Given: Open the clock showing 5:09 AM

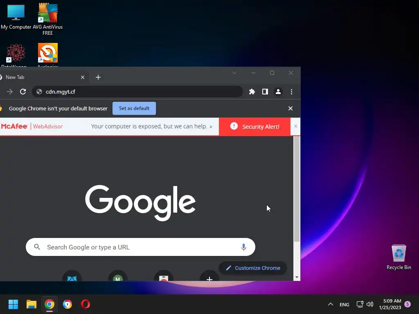Looking at the screenshot, I should point(390,304).
